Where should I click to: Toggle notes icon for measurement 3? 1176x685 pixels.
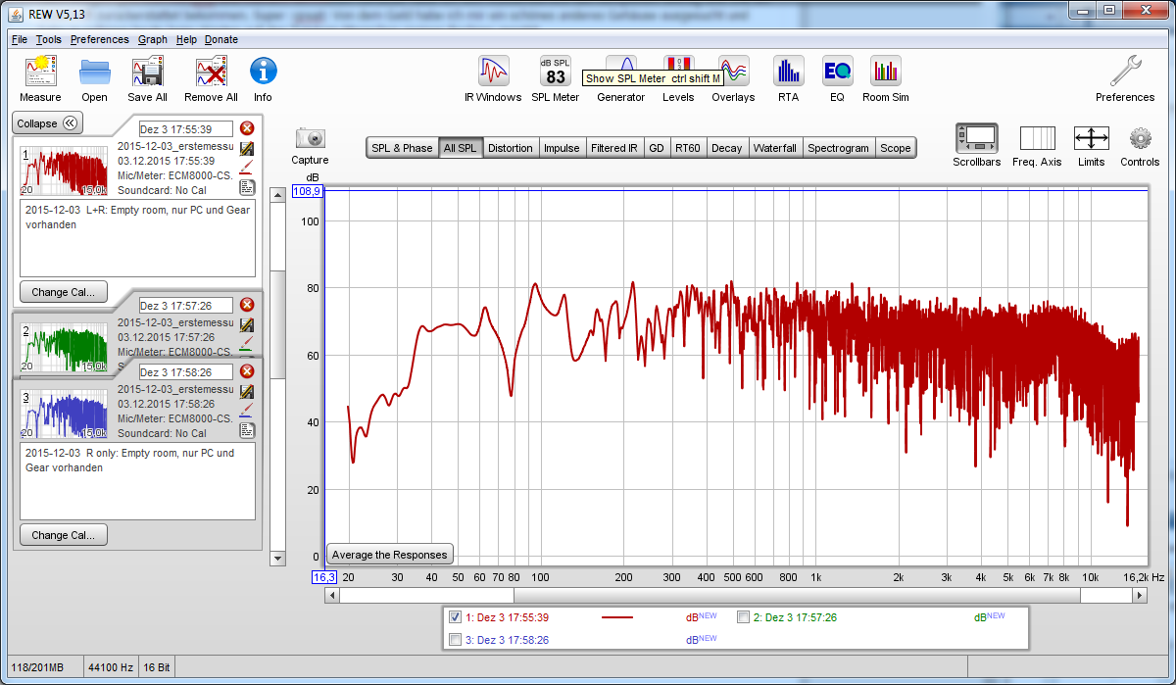(x=247, y=430)
